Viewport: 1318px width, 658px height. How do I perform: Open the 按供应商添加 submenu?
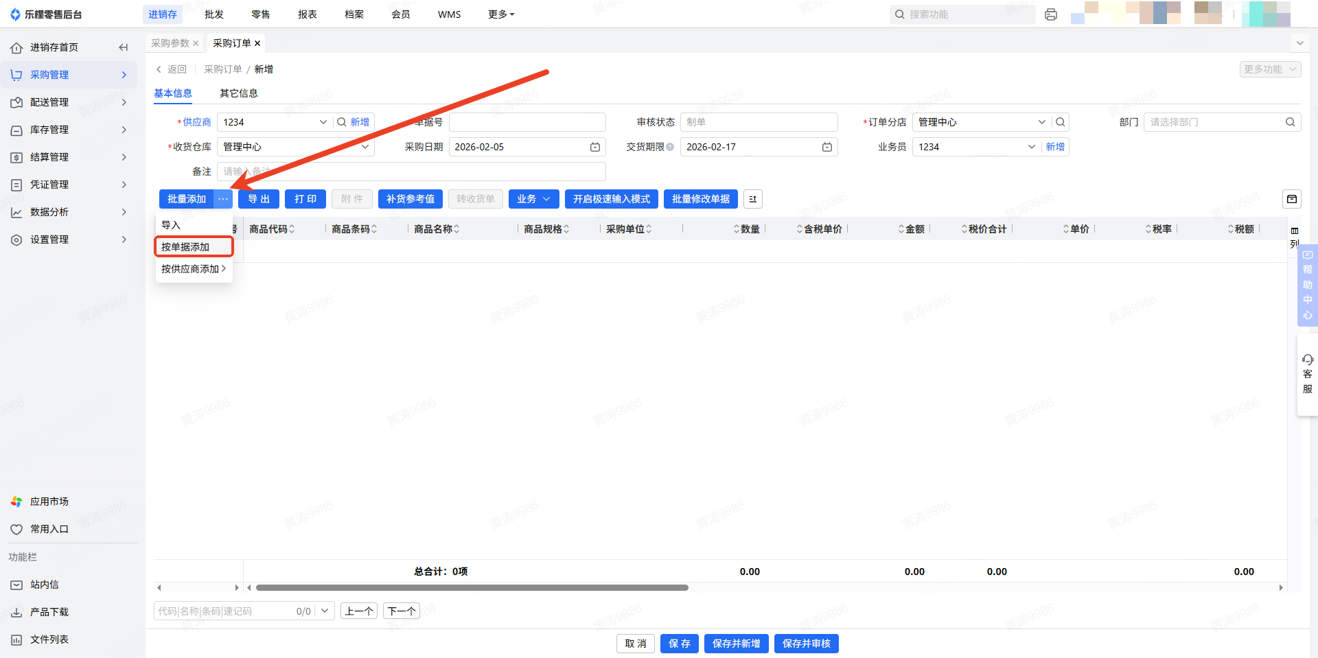click(x=194, y=269)
